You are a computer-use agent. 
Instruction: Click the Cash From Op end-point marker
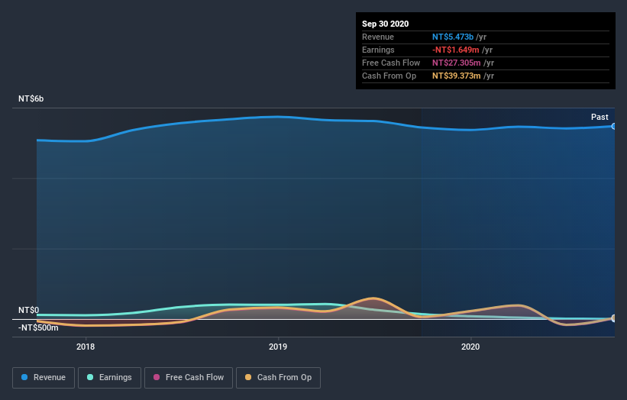(614, 318)
